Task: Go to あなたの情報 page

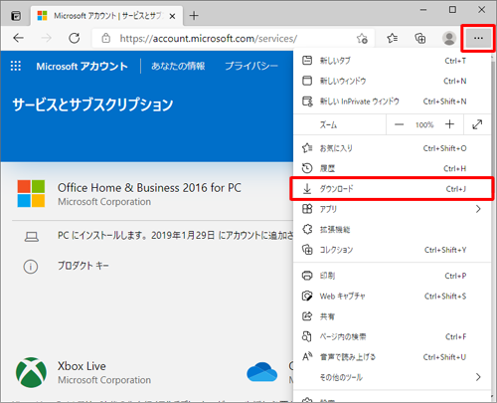Action: click(178, 66)
